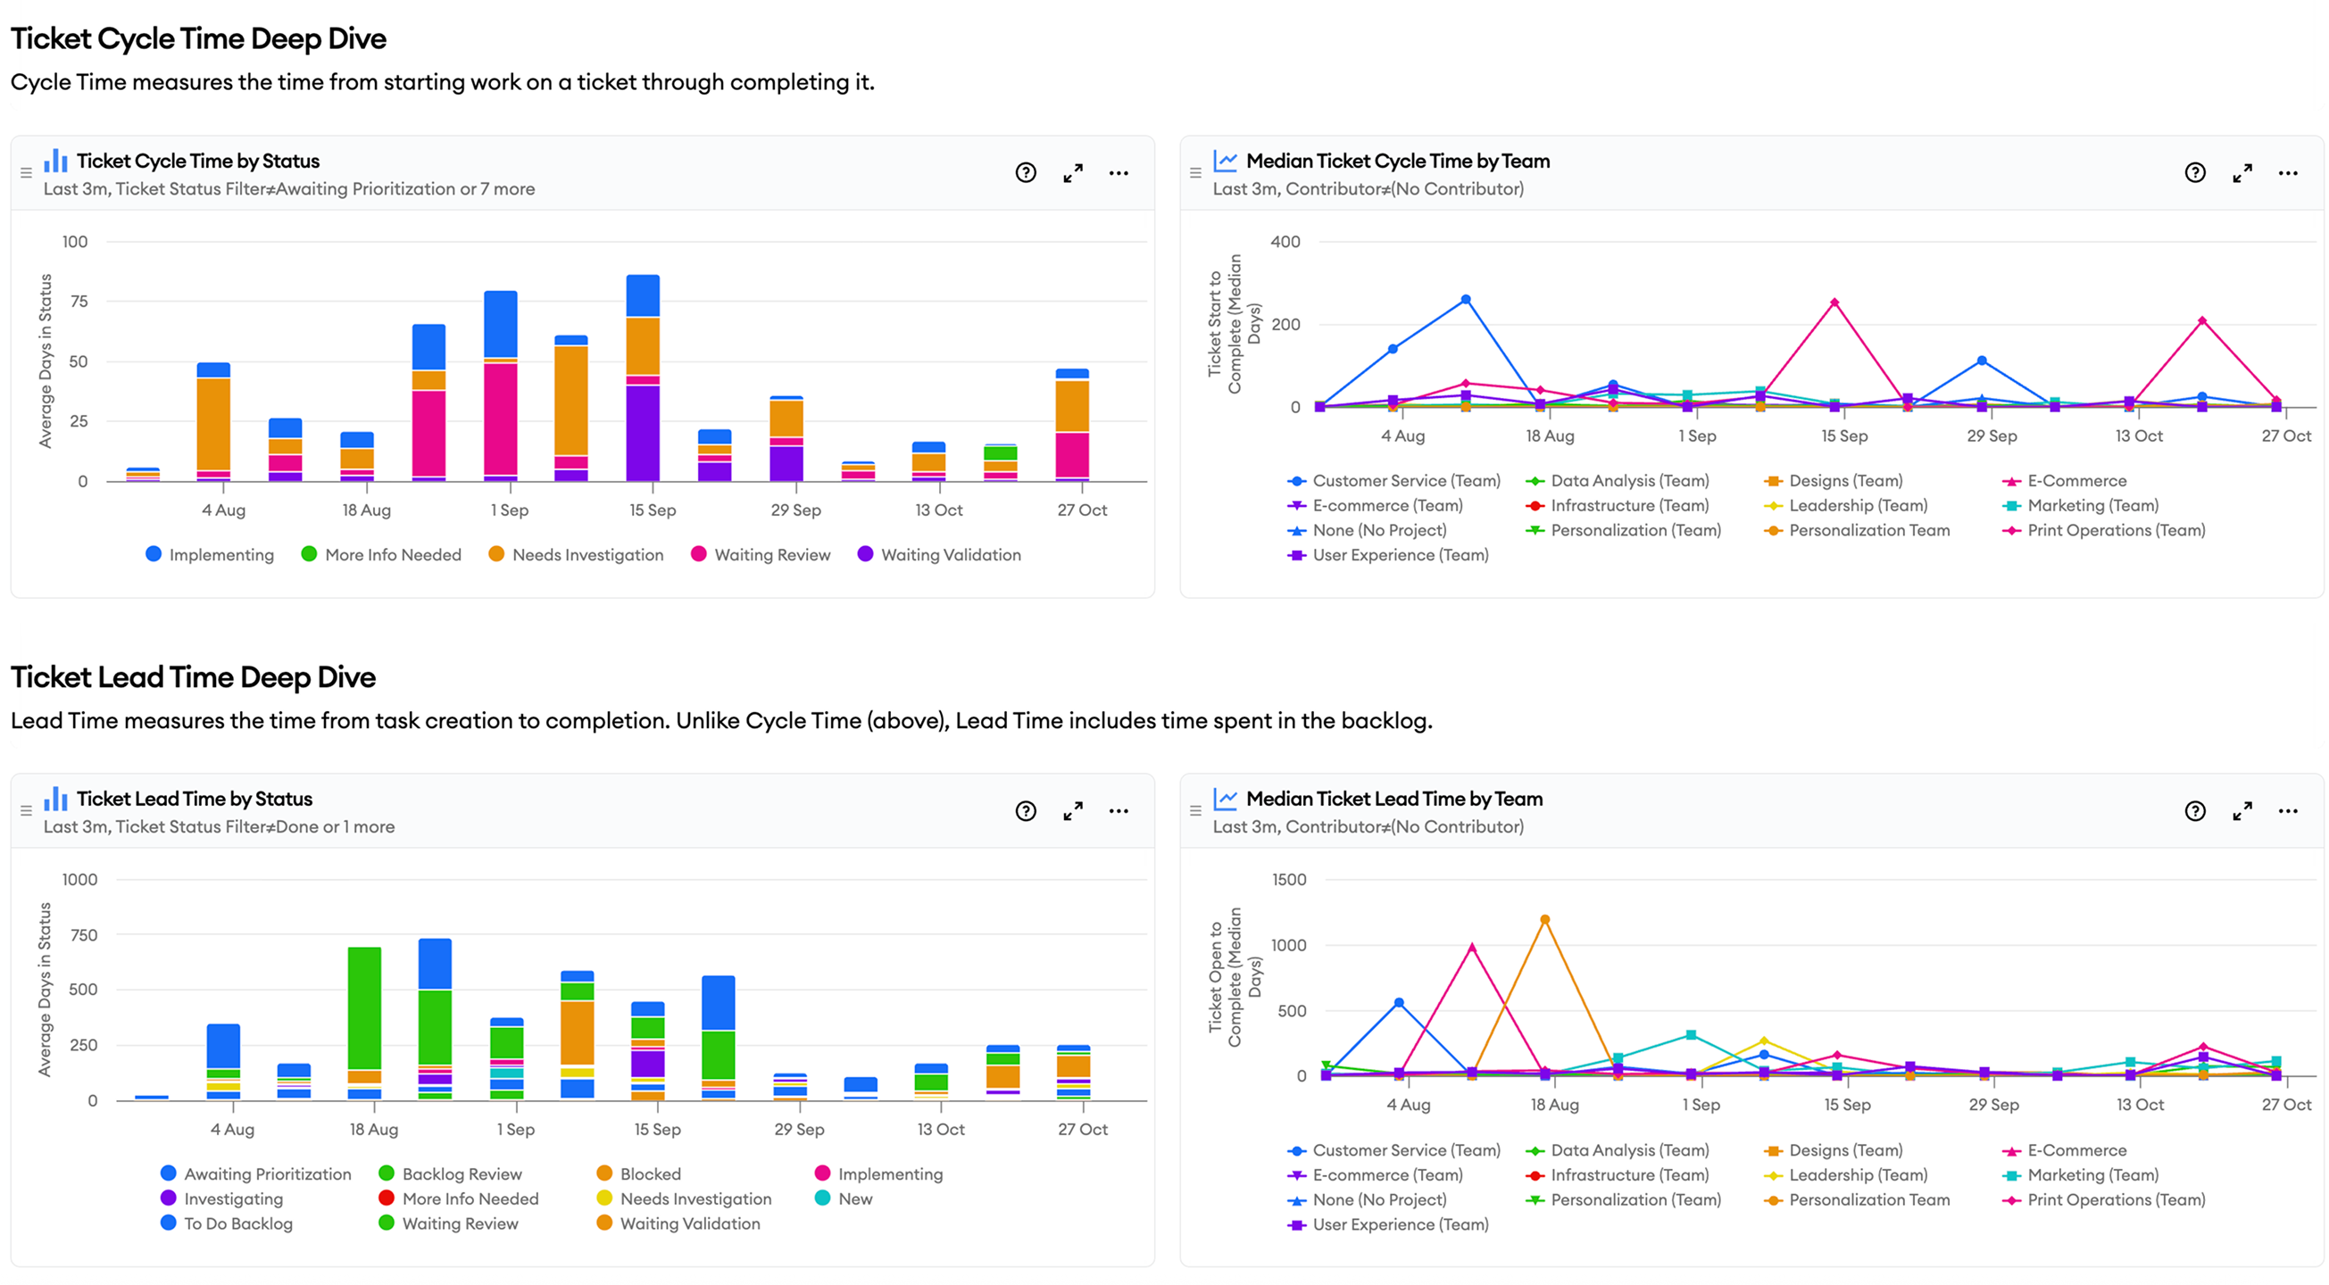Expand Median Ticket Lead Time by Team chart
Image resolution: width=2329 pixels, height=1285 pixels.
click(2242, 810)
